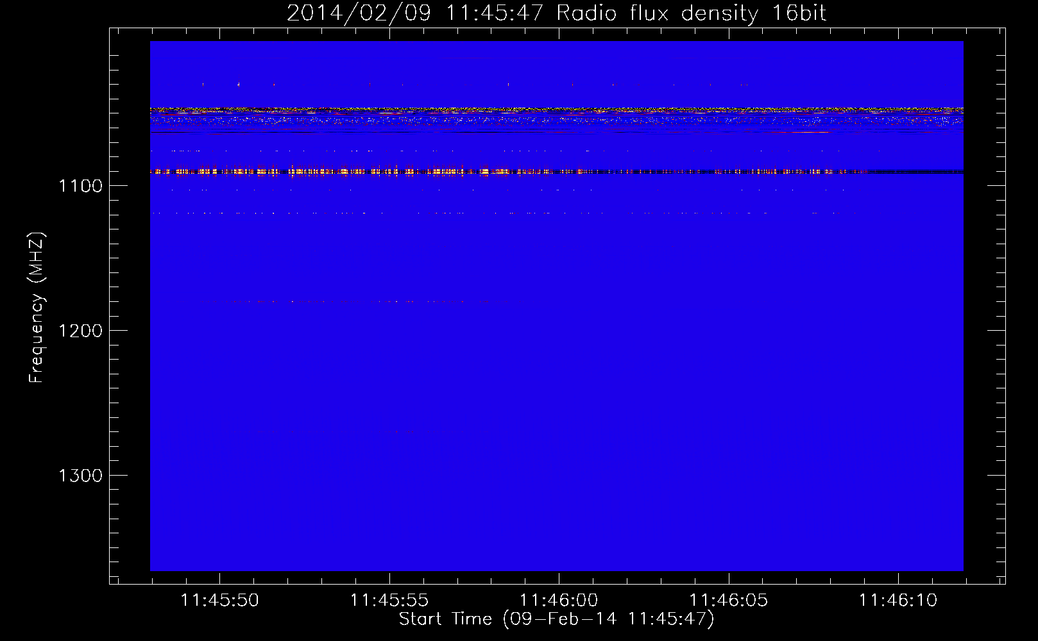Viewport: 1038px width, 641px height.
Task: Select the 'Frequency (MHZ)' y-axis label
Action: coord(37,307)
